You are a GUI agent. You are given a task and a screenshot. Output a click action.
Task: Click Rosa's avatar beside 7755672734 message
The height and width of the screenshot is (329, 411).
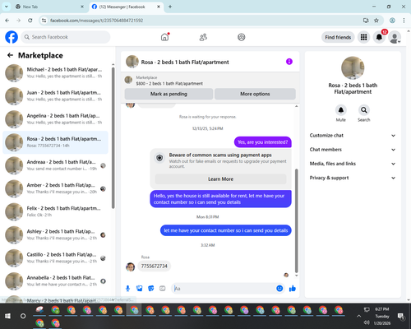tap(130, 266)
